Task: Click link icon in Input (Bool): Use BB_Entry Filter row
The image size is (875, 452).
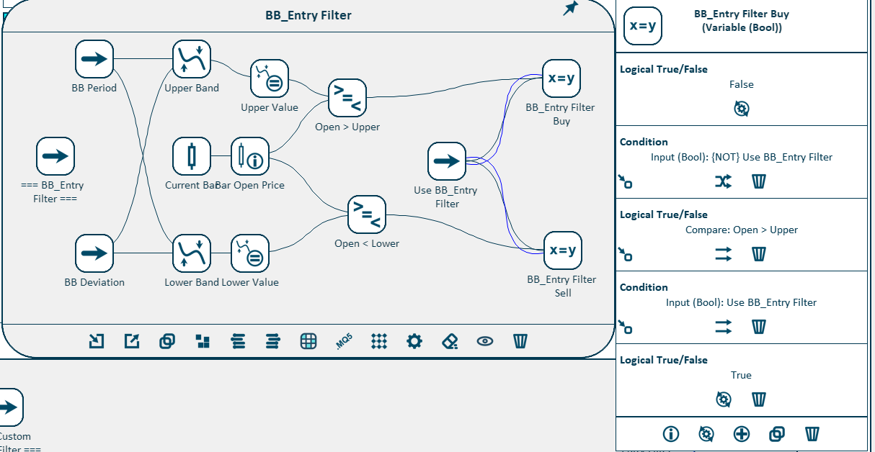Action: 625,327
